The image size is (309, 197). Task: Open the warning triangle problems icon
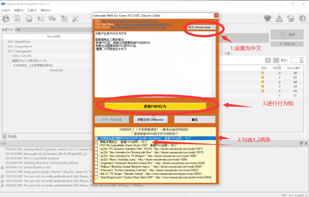[x=279, y=19]
